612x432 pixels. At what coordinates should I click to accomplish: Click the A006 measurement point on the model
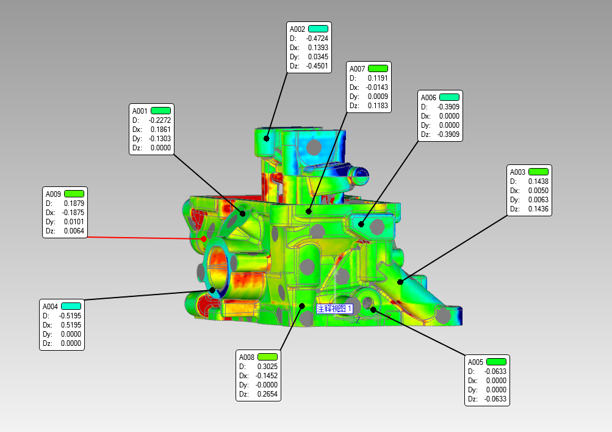click(361, 224)
